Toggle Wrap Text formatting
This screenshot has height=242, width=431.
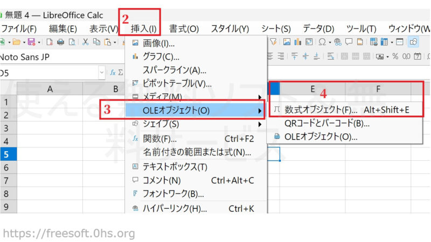coord(331,56)
